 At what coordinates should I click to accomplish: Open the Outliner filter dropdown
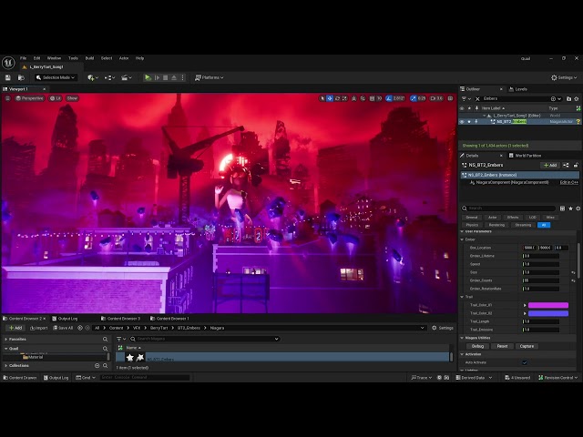[465, 99]
